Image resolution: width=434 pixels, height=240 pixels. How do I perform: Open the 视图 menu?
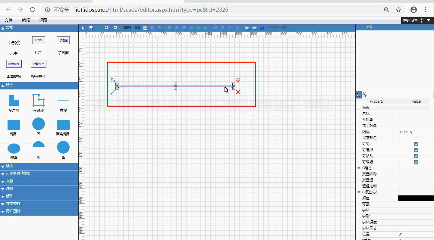(x=43, y=20)
